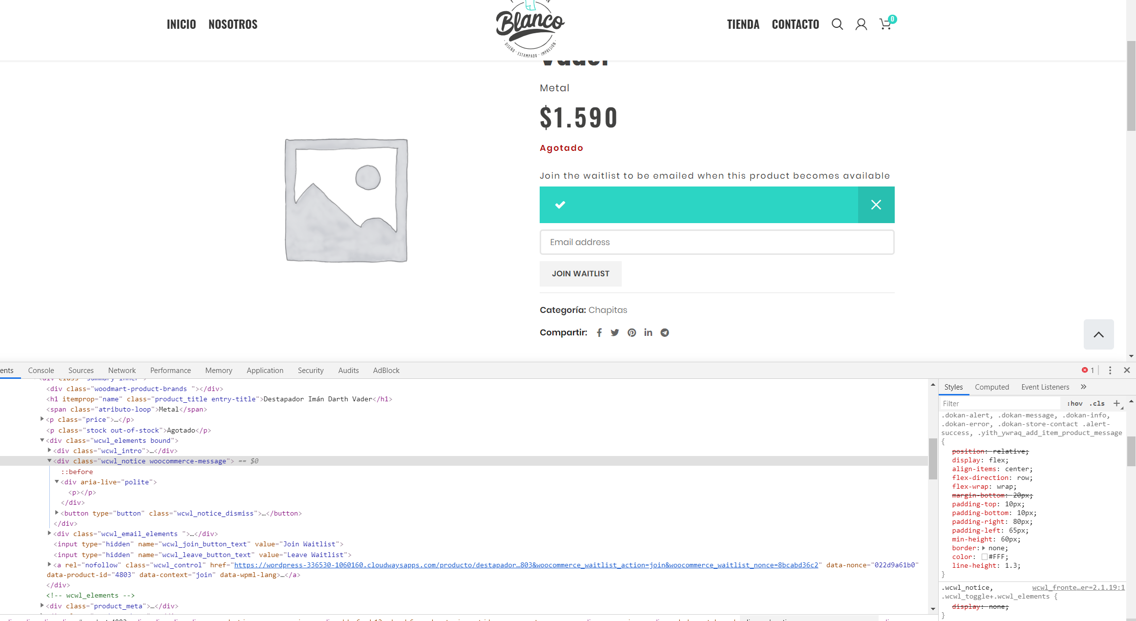Open the shopping cart icon
1136x621 pixels.
click(885, 24)
